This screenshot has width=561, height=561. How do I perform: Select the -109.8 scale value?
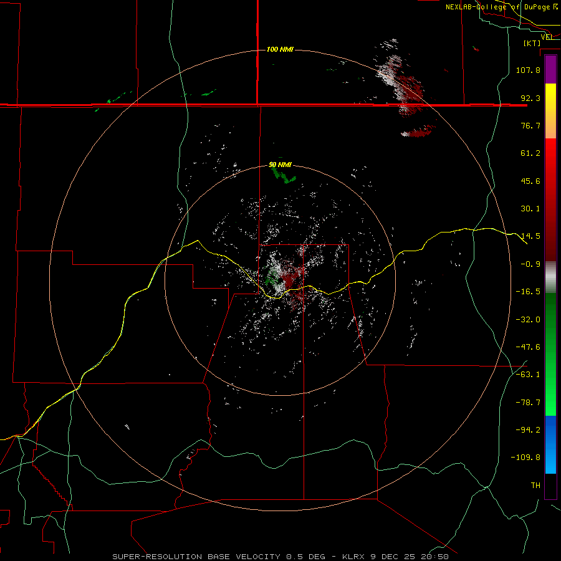coord(525,458)
